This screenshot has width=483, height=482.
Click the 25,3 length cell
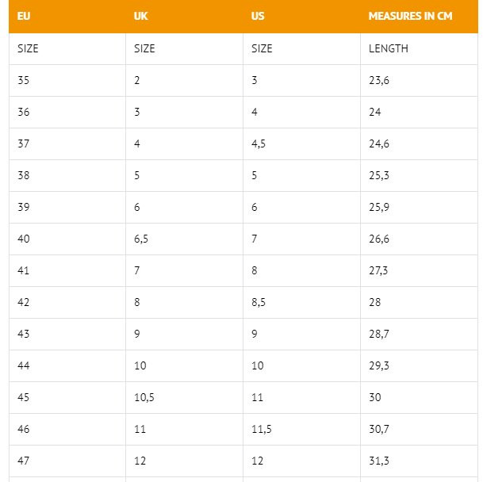tap(378, 175)
